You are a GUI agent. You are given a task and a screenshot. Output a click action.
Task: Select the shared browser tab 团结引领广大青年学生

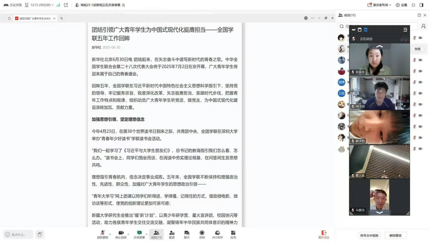[x=35, y=18]
